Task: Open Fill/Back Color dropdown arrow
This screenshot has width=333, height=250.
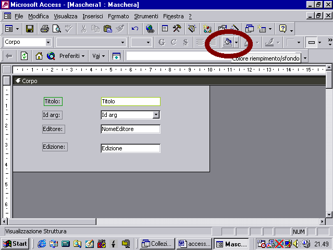Action: click(x=236, y=42)
